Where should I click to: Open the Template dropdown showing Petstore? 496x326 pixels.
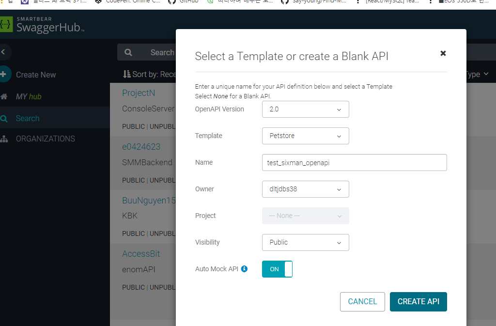tap(305, 136)
